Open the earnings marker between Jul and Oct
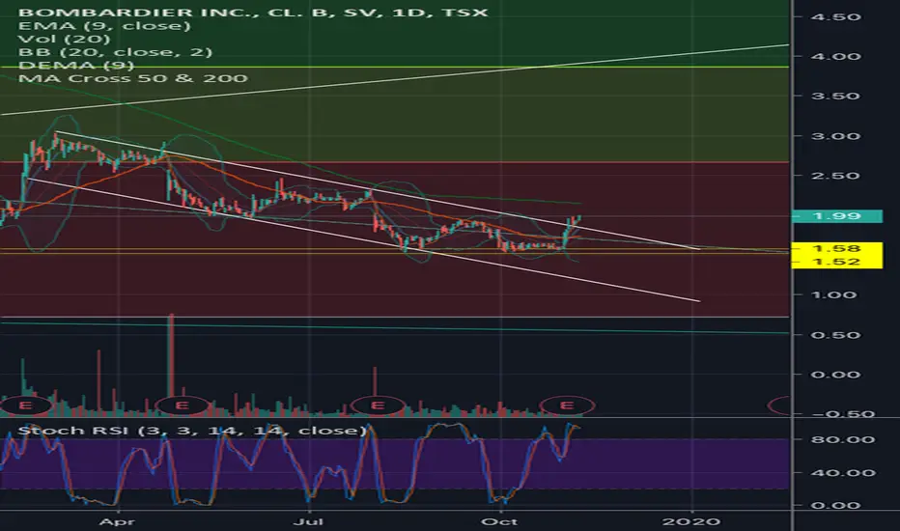 (x=378, y=405)
